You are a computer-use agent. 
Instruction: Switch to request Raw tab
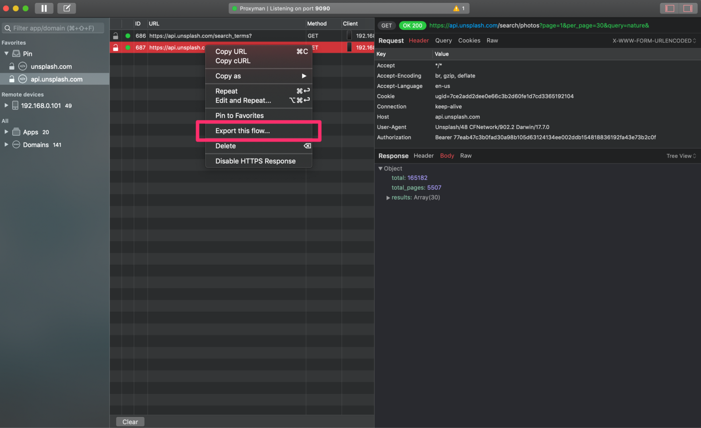tap(492, 40)
